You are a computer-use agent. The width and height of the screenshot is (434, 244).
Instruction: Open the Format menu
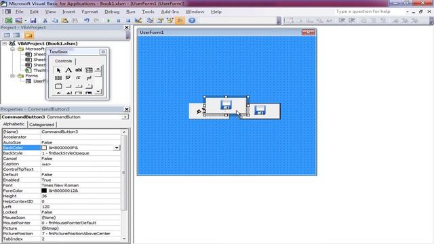(x=90, y=12)
